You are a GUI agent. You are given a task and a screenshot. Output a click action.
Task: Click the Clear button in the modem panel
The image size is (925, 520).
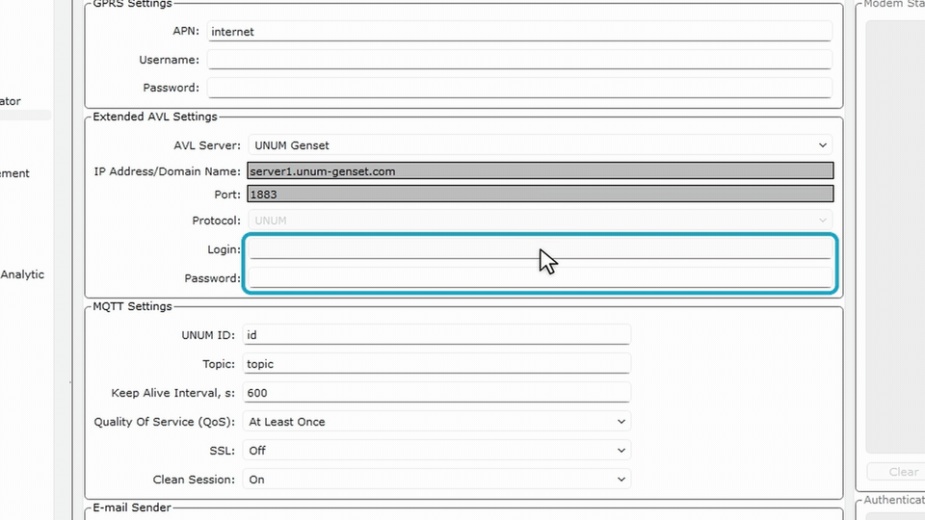[x=896, y=472]
